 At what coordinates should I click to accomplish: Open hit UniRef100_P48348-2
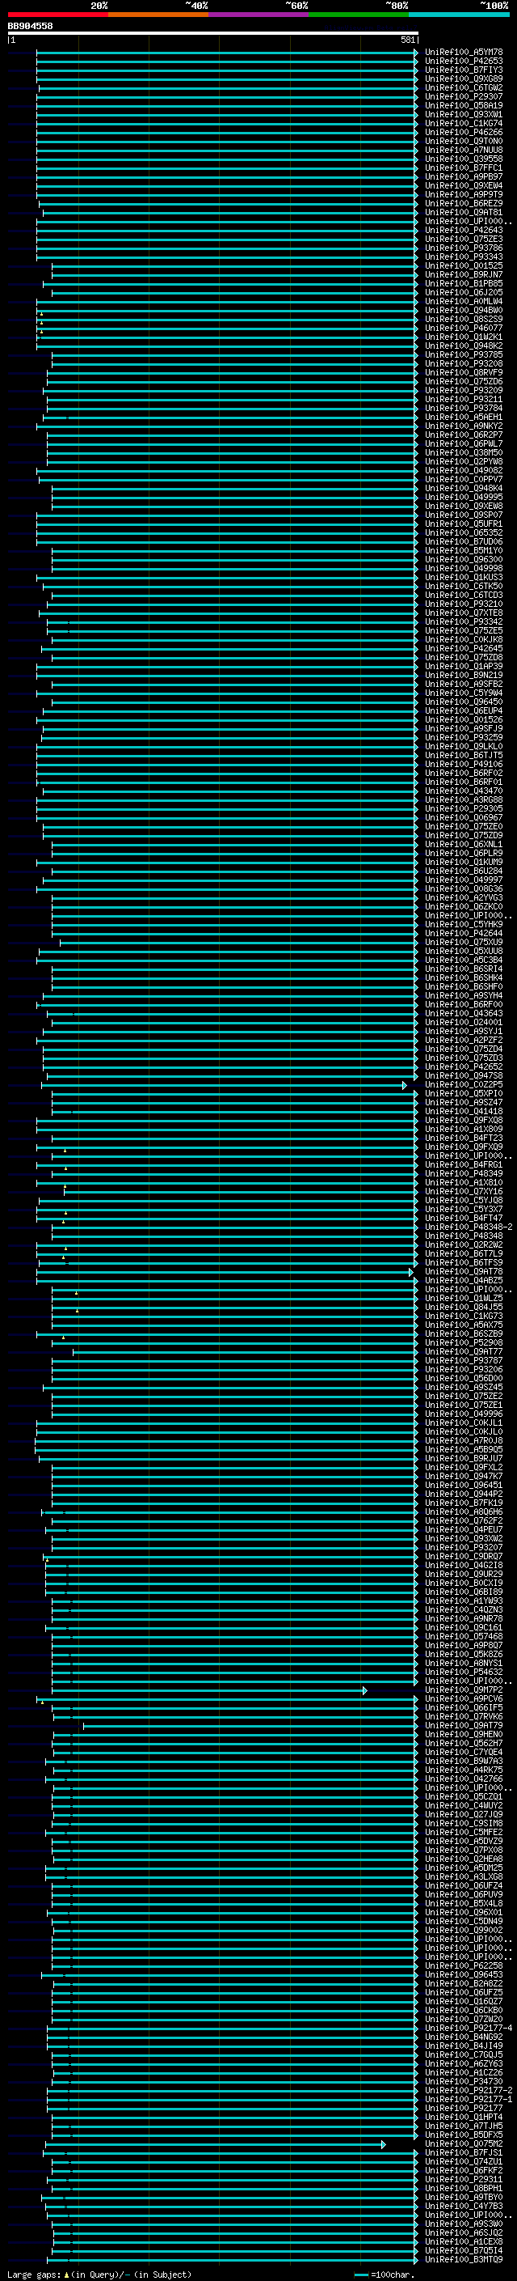[x=469, y=1227]
